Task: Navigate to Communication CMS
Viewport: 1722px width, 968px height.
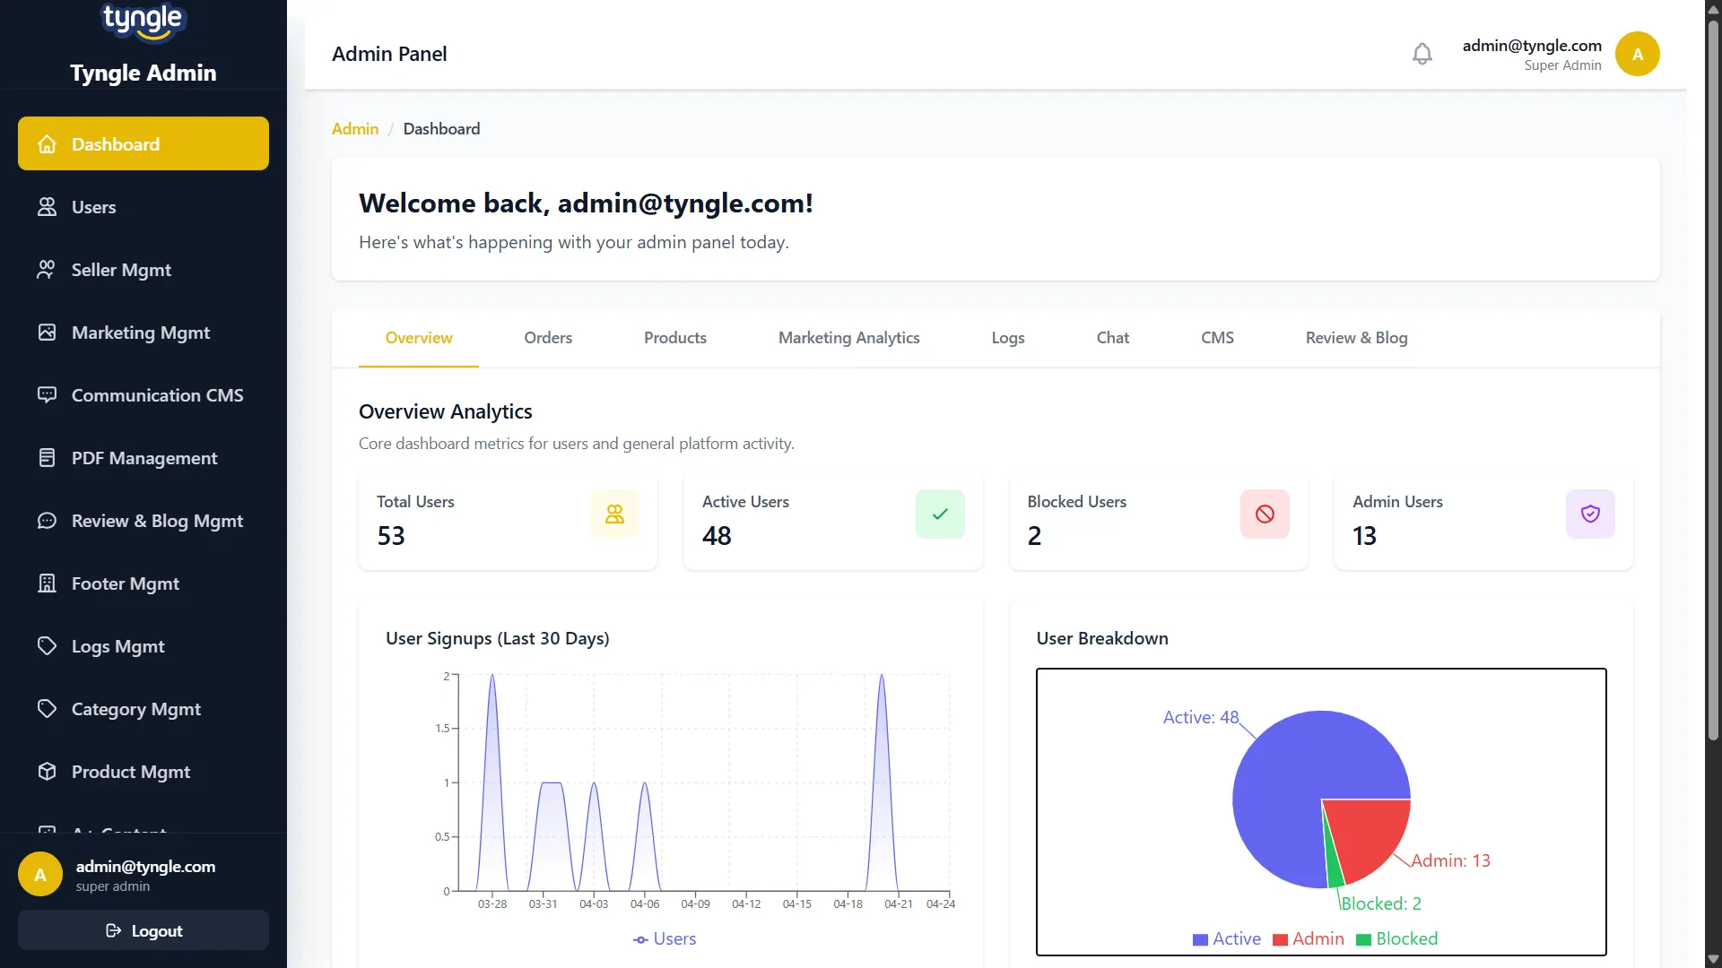Action: [143, 395]
